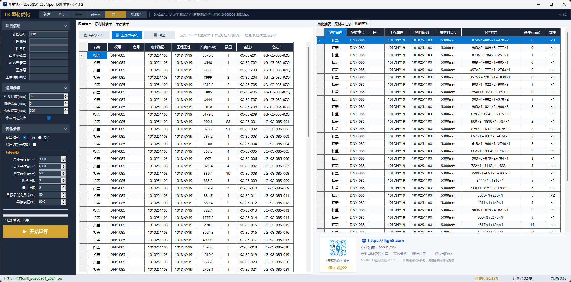Decrease 目标最低利用率 with the down spinner arrow
This screenshot has height=282, width=571.
[x=64, y=196]
